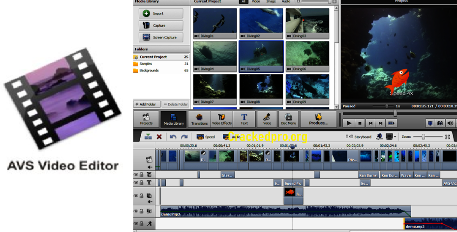Open the Text tool section
This screenshot has height=232, width=457.
pyautogui.click(x=244, y=119)
